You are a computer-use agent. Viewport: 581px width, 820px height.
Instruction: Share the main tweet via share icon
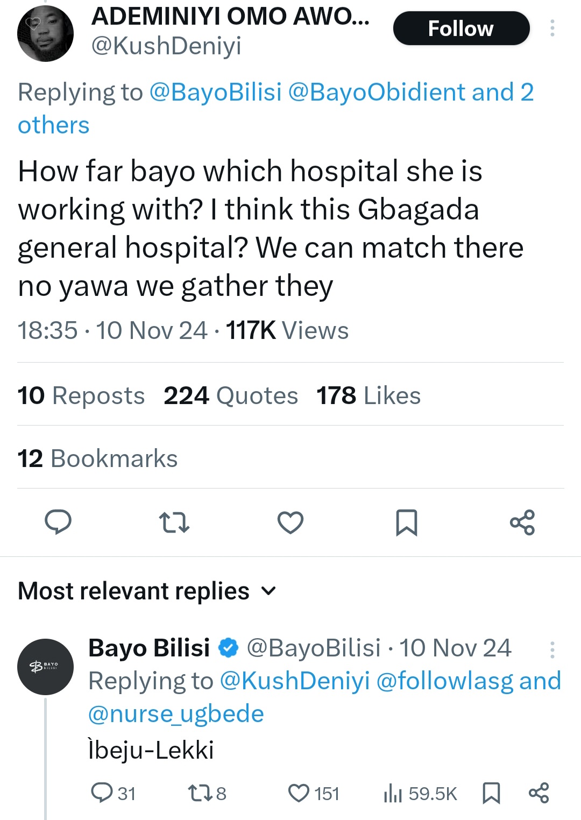(x=522, y=522)
